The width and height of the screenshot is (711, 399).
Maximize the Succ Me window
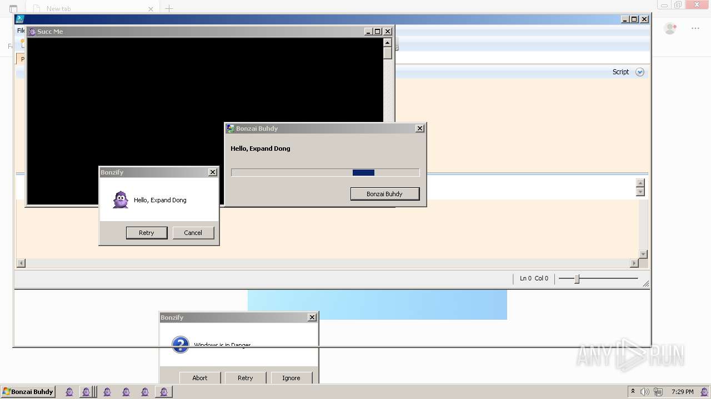point(378,32)
